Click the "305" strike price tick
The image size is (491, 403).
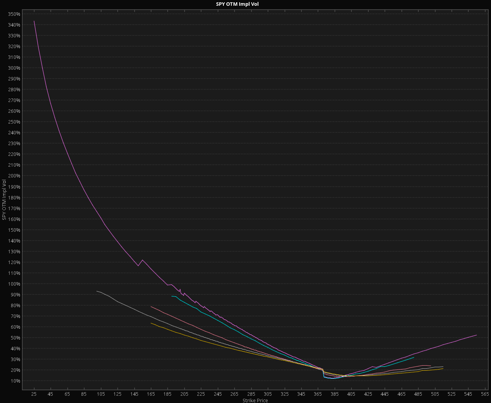click(268, 395)
